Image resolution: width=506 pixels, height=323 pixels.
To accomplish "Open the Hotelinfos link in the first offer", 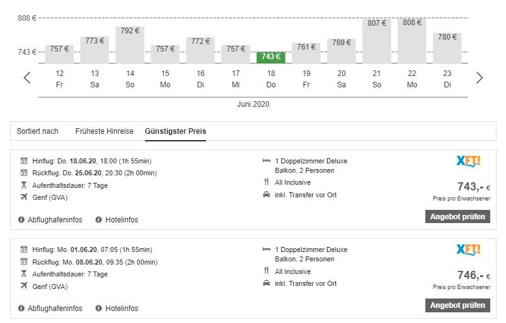I will click(121, 220).
